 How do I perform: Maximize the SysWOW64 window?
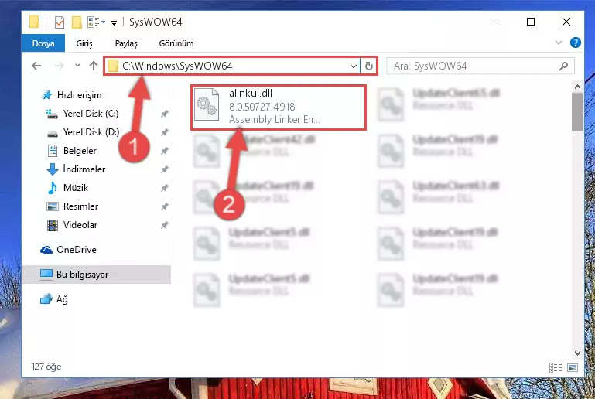(x=531, y=22)
